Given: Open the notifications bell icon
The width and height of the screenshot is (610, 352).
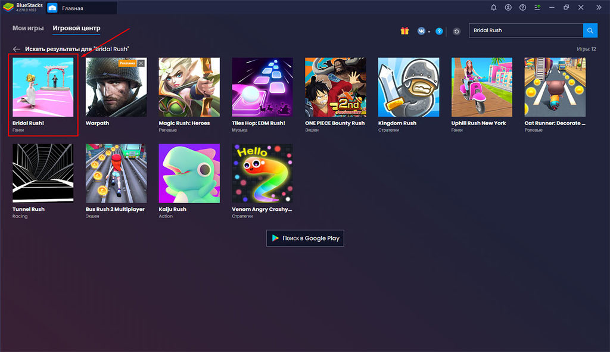Looking at the screenshot, I should point(494,7).
